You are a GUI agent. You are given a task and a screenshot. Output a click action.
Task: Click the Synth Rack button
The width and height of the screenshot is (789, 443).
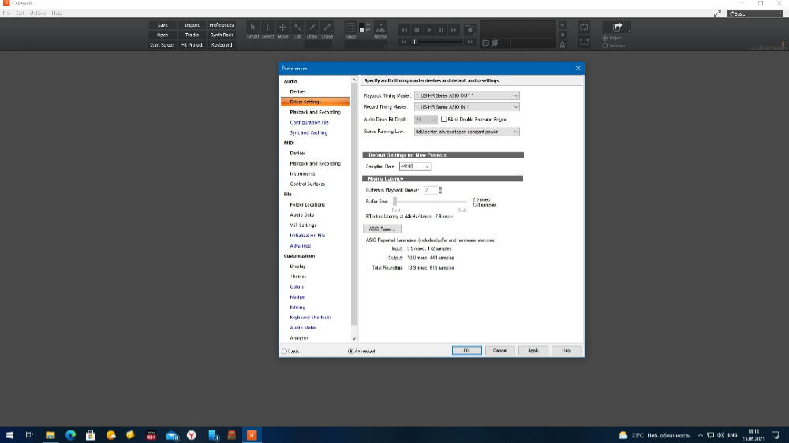(222, 35)
